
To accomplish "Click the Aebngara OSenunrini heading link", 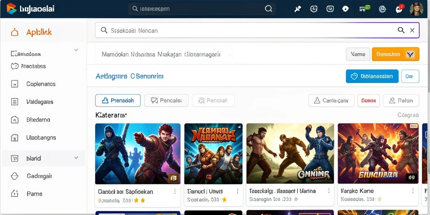I will click(129, 76).
